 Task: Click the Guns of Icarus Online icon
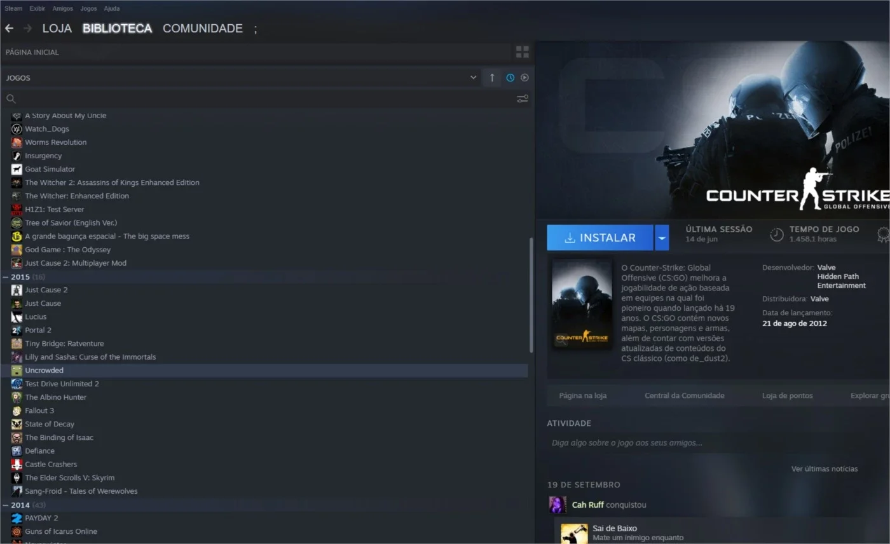tap(17, 531)
